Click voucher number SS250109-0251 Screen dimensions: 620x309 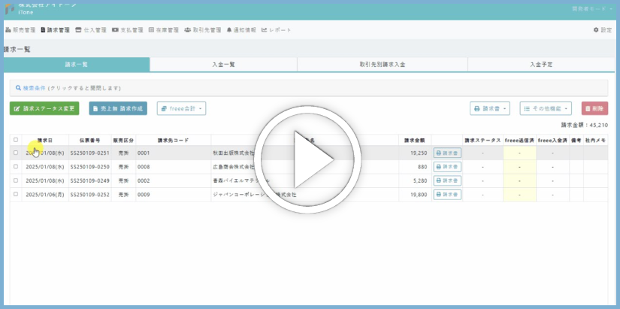click(89, 153)
